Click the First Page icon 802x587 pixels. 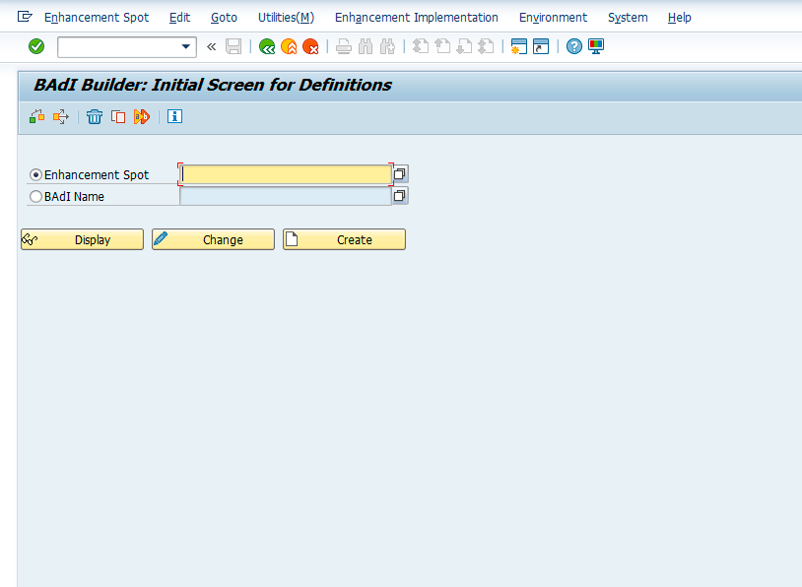point(421,46)
